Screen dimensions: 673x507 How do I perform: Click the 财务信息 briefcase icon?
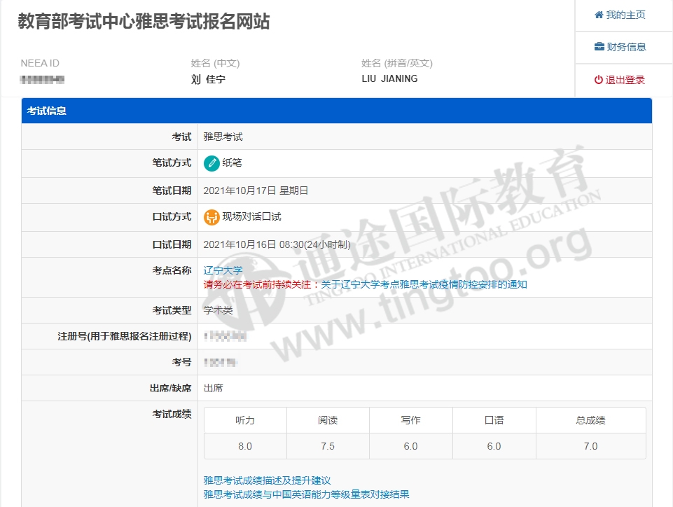click(599, 46)
